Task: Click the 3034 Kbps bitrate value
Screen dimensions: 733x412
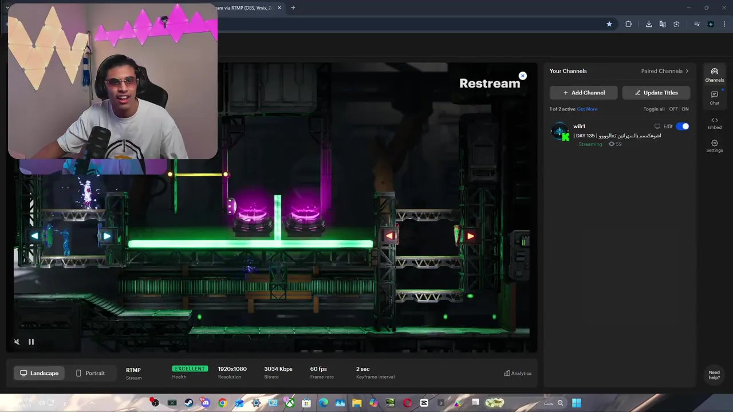Action: (278, 369)
